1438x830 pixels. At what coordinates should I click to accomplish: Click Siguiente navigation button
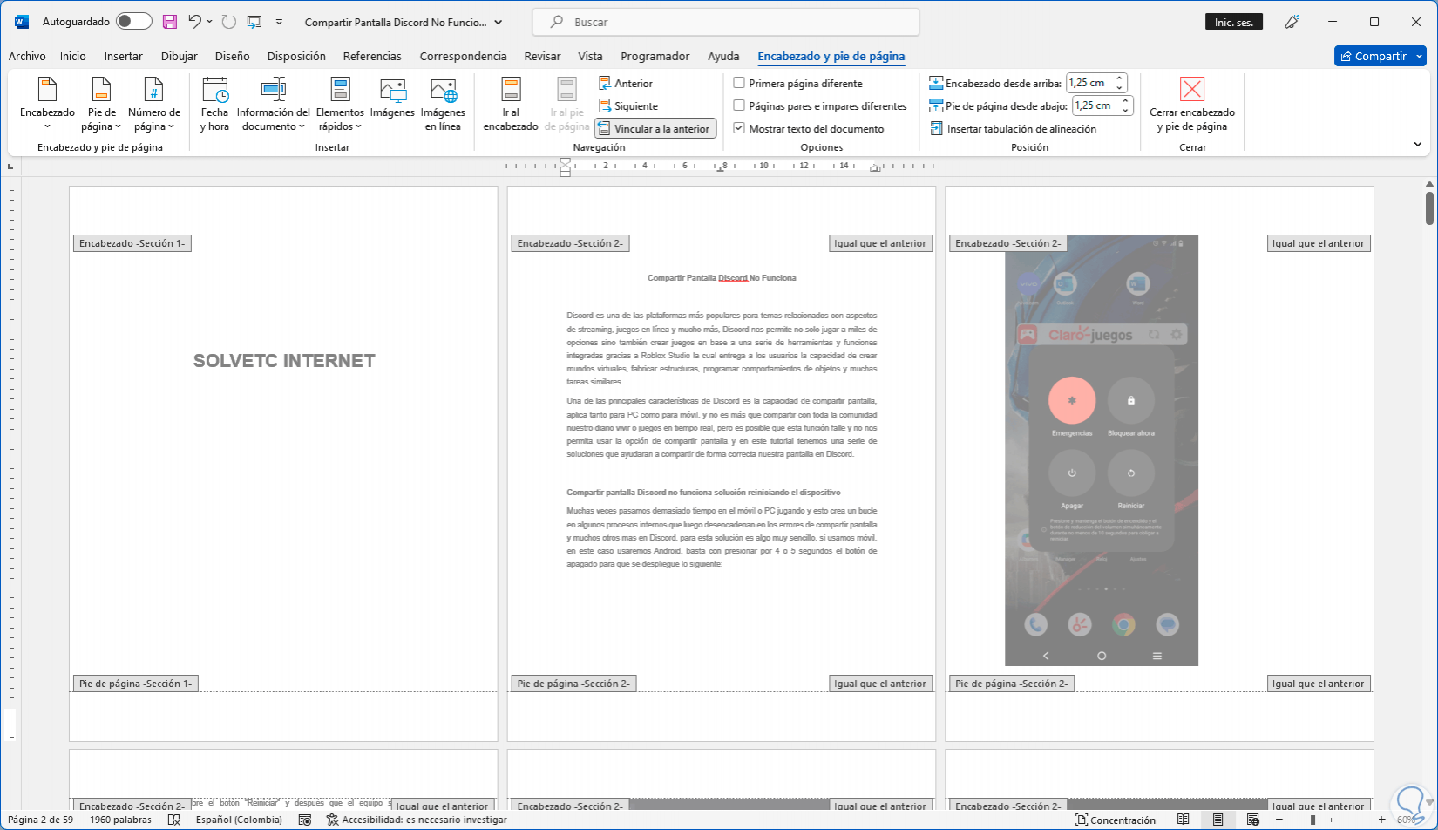pyautogui.click(x=628, y=106)
